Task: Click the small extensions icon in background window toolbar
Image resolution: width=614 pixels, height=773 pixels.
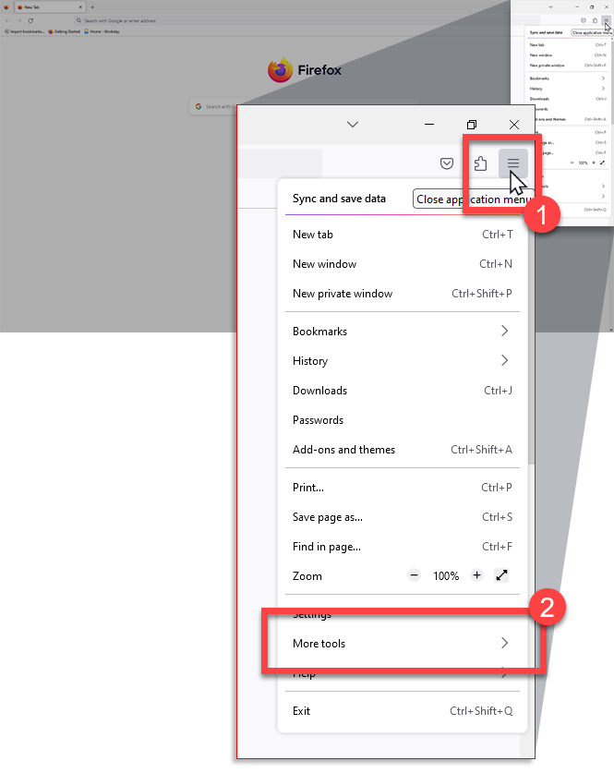Action: click(595, 20)
